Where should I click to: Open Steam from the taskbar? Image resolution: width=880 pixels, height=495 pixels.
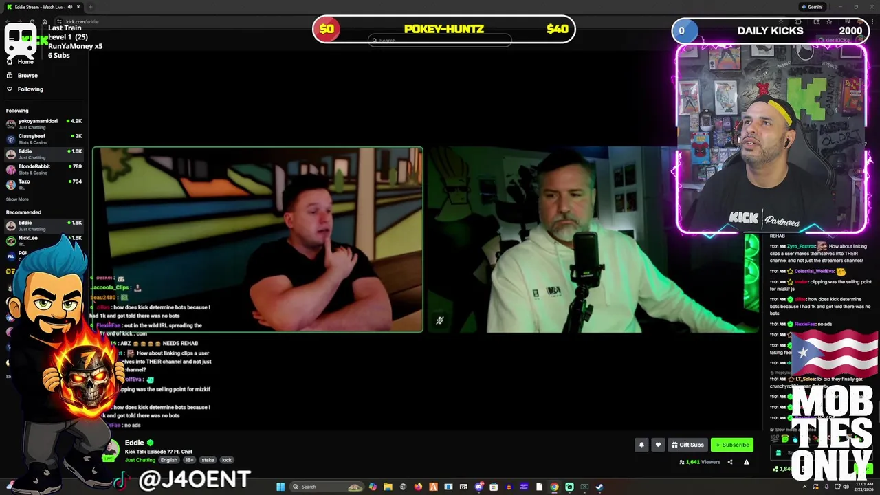[599, 487]
